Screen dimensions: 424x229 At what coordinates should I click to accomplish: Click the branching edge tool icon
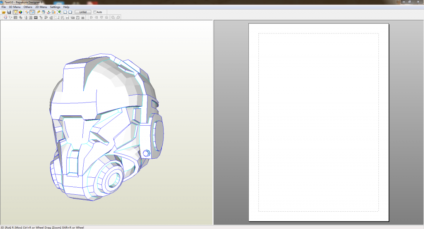[x=10, y=17]
